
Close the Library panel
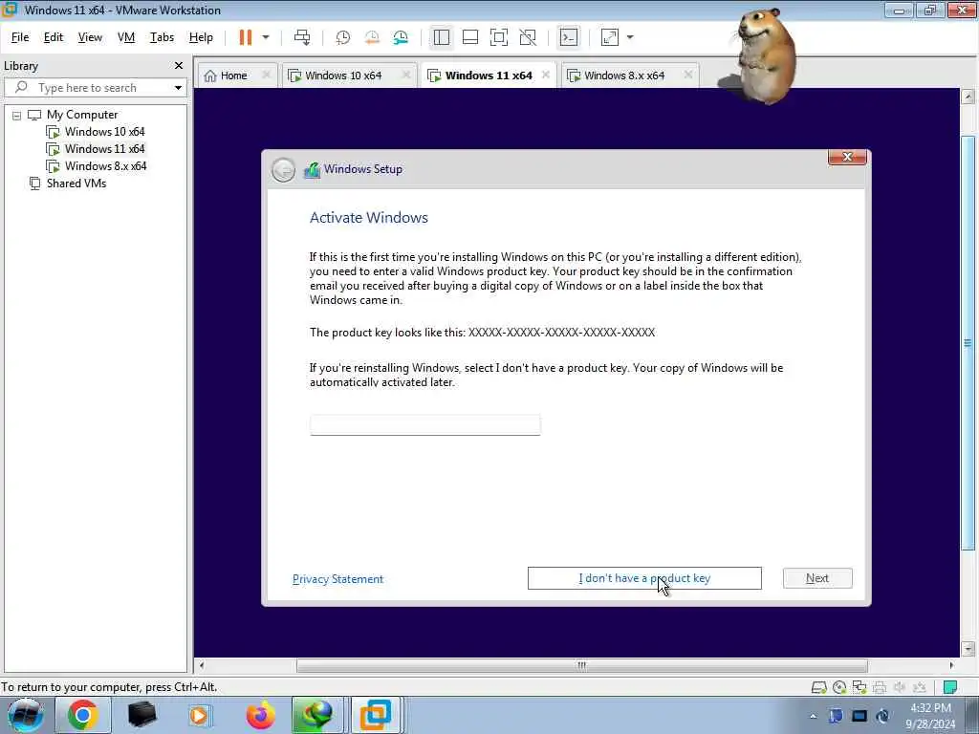179,66
